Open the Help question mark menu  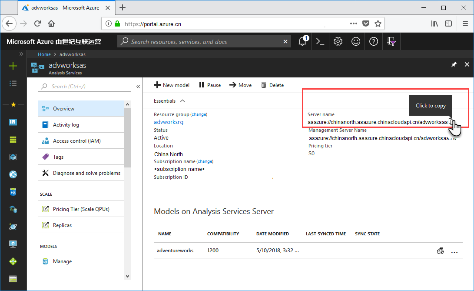coord(374,41)
